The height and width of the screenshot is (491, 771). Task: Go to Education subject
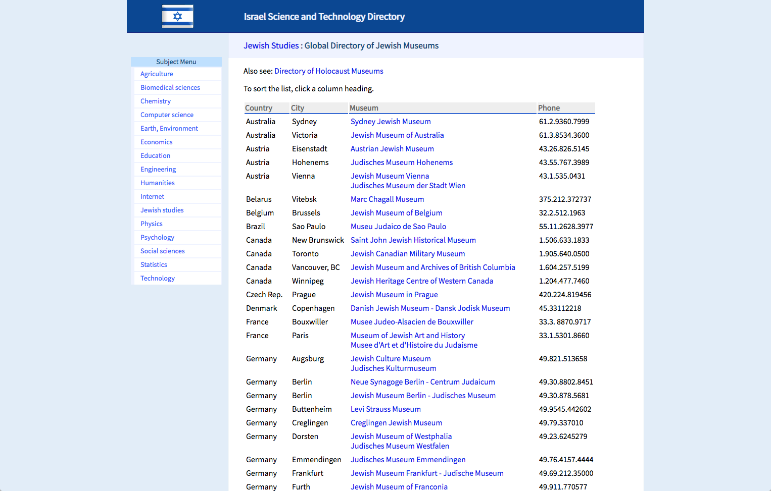pyautogui.click(x=155, y=155)
